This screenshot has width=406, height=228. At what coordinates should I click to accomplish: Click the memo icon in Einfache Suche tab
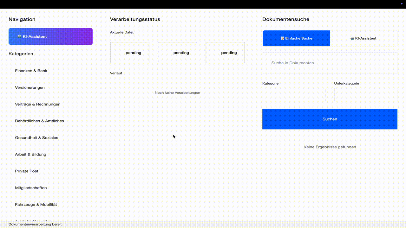coord(282,38)
